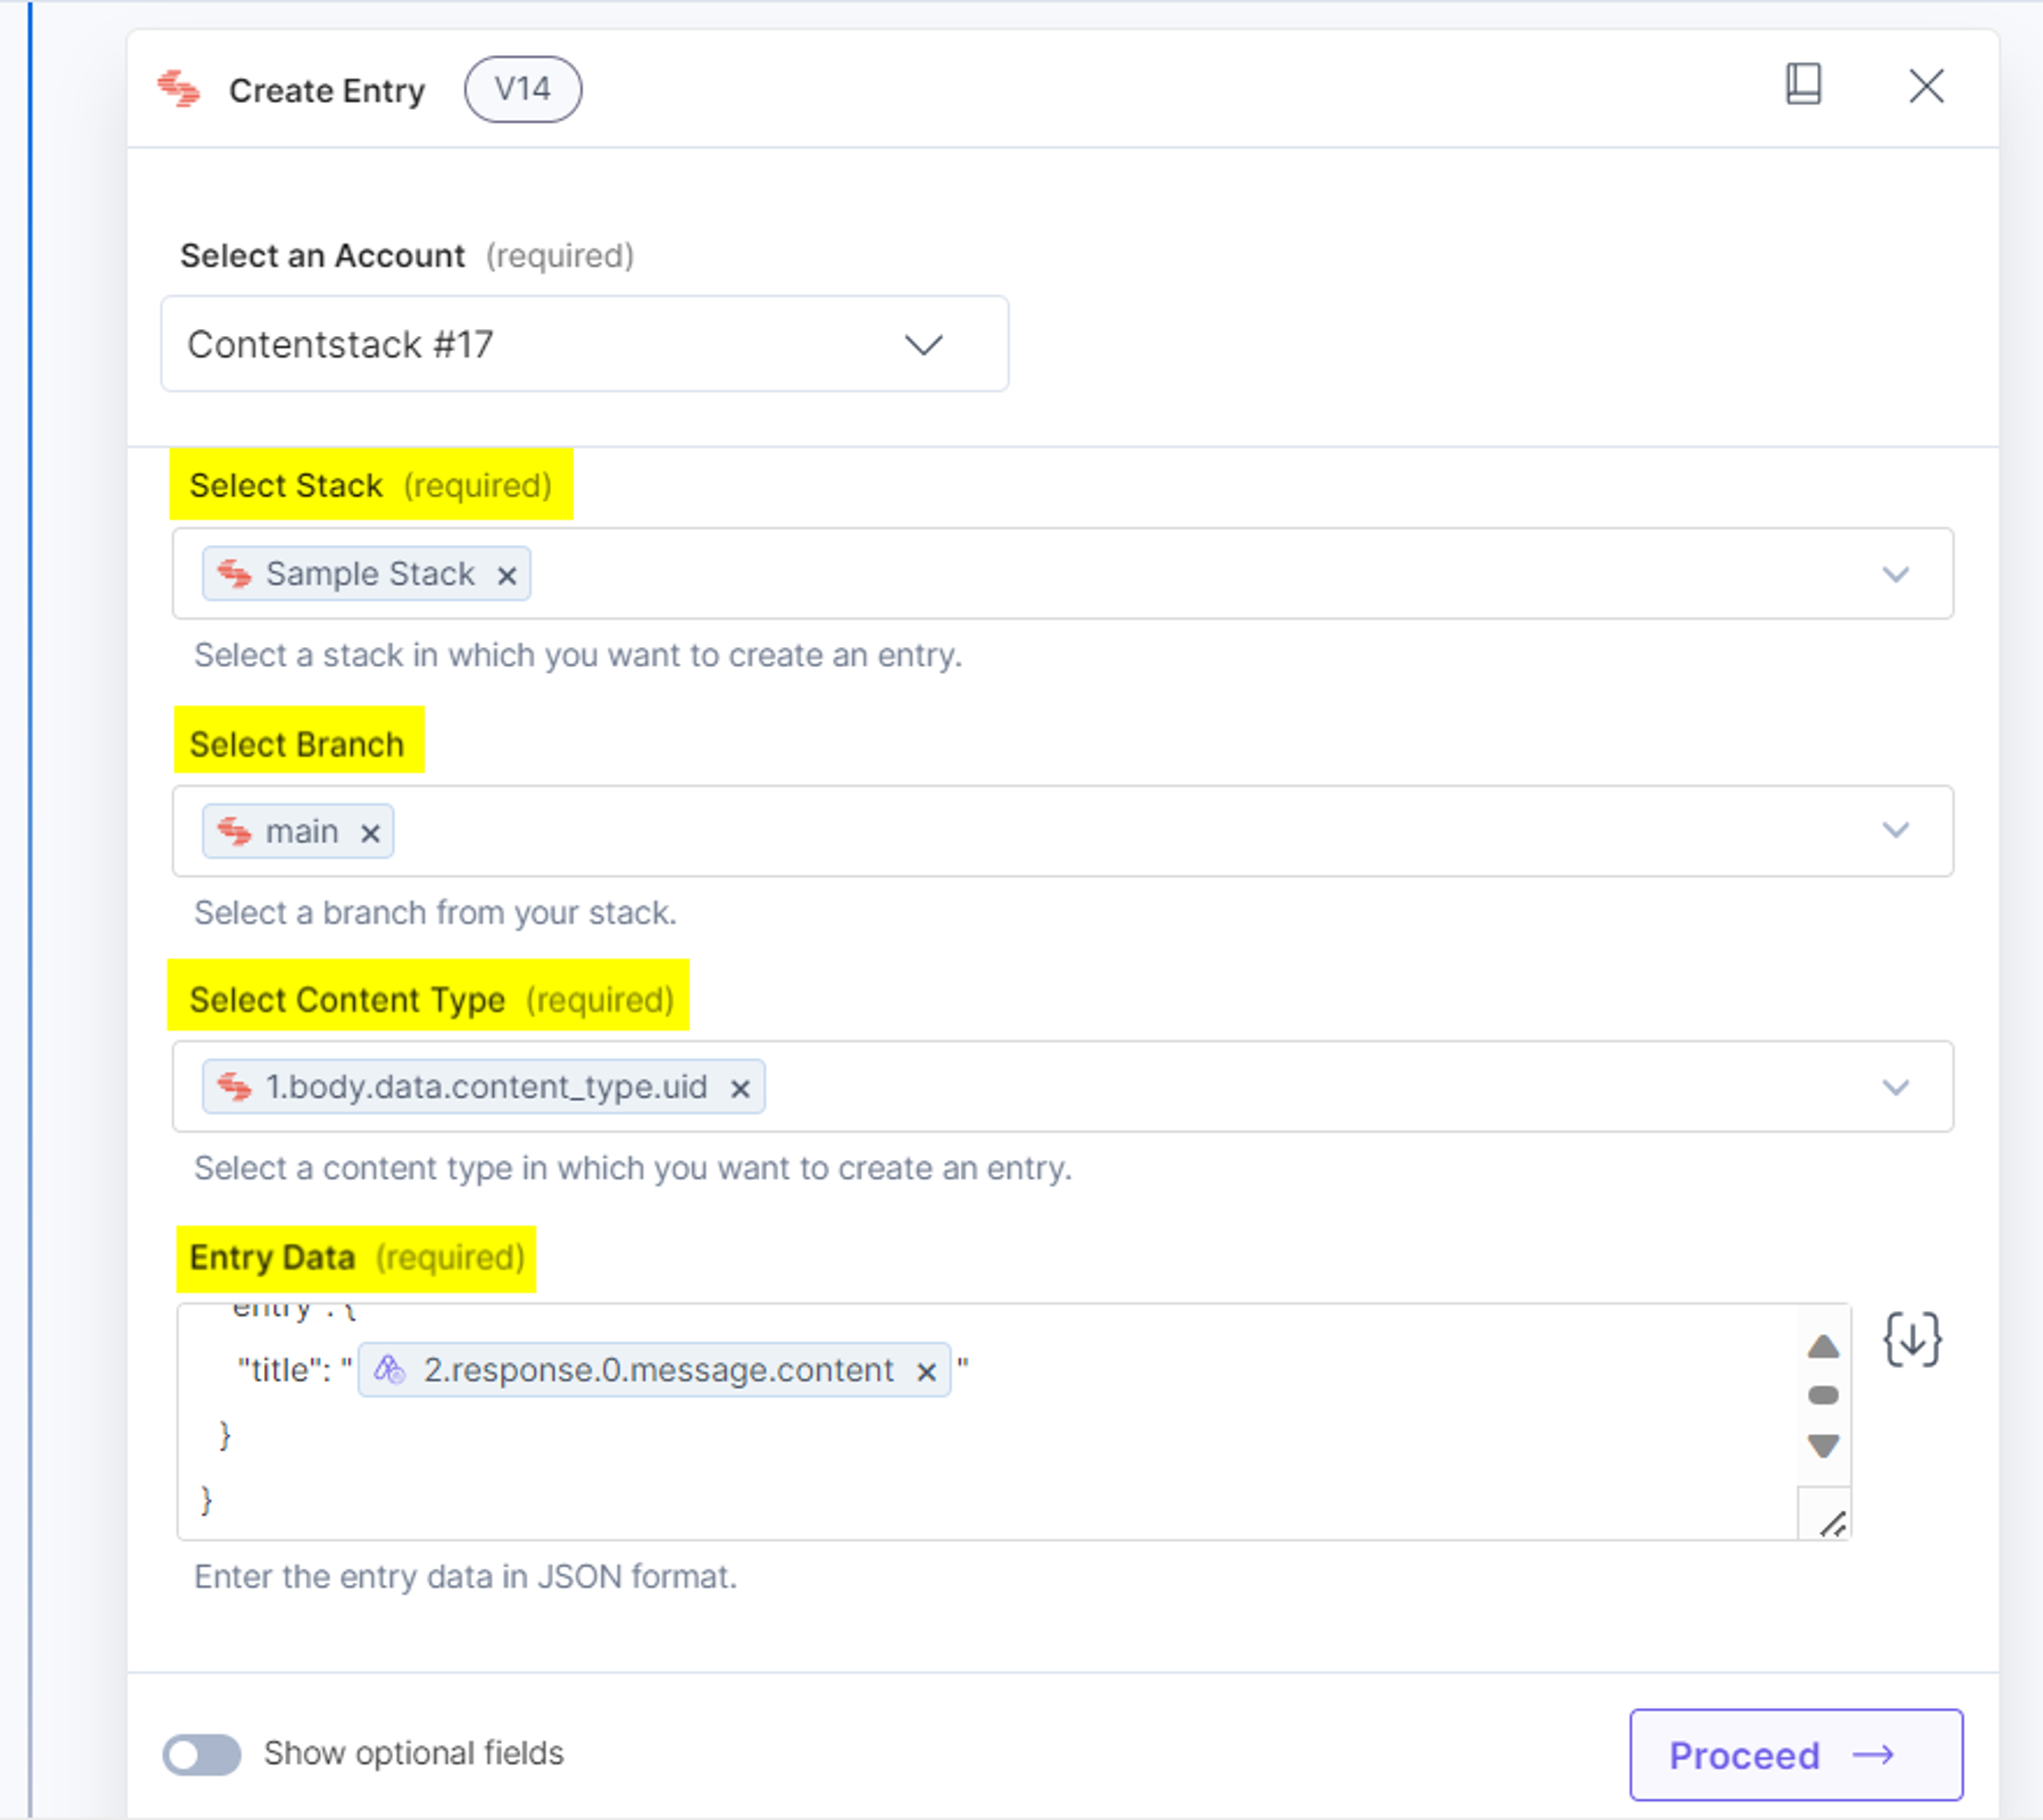Screen dimensions: 2043x1820
Task: Toggle Show optional fields switch
Action: (202, 1755)
